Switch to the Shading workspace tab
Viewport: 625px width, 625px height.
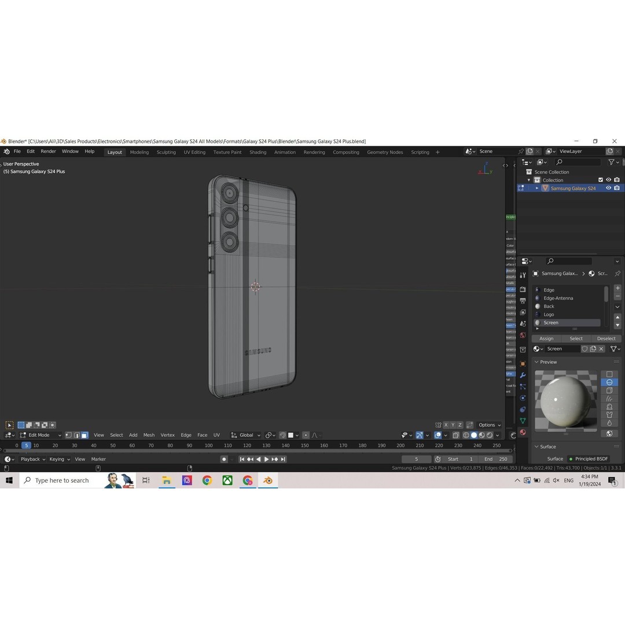click(x=258, y=152)
